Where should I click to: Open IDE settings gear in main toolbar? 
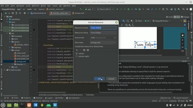pyautogui.click(x=187, y=9)
